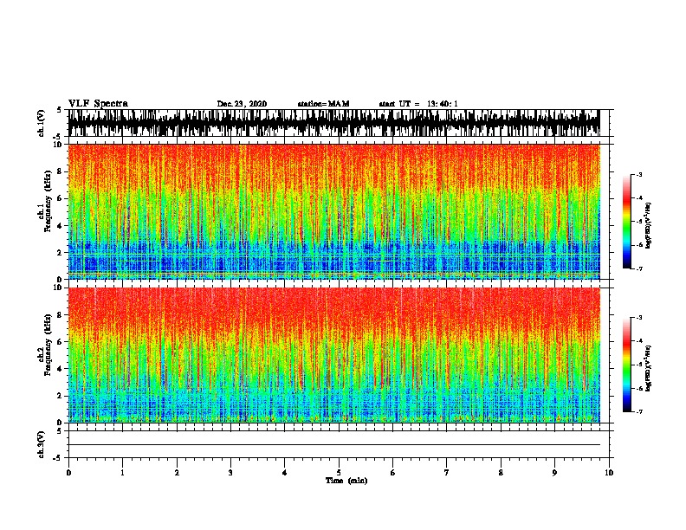Viewport: 686px width, 530px height.
Task: Click time axis tick label "9"
Action: 554,473
